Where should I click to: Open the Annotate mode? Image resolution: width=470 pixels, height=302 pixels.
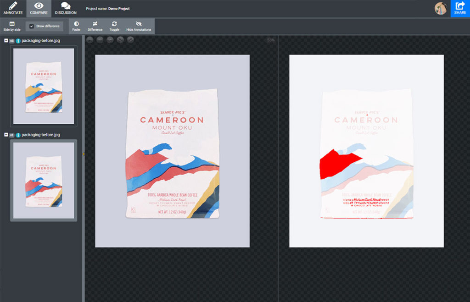[13, 8]
